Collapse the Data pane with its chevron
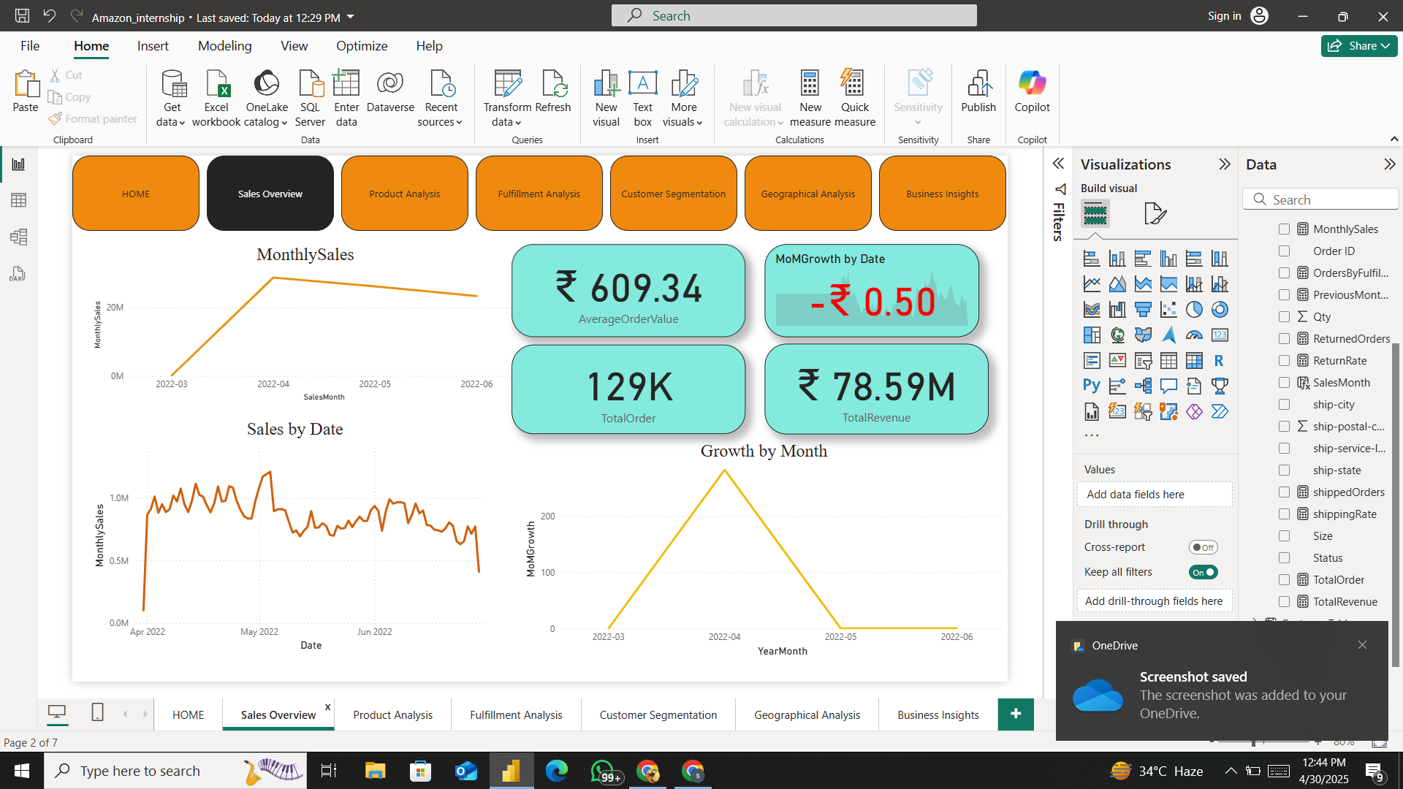1403x789 pixels. (x=1391, y=164)
